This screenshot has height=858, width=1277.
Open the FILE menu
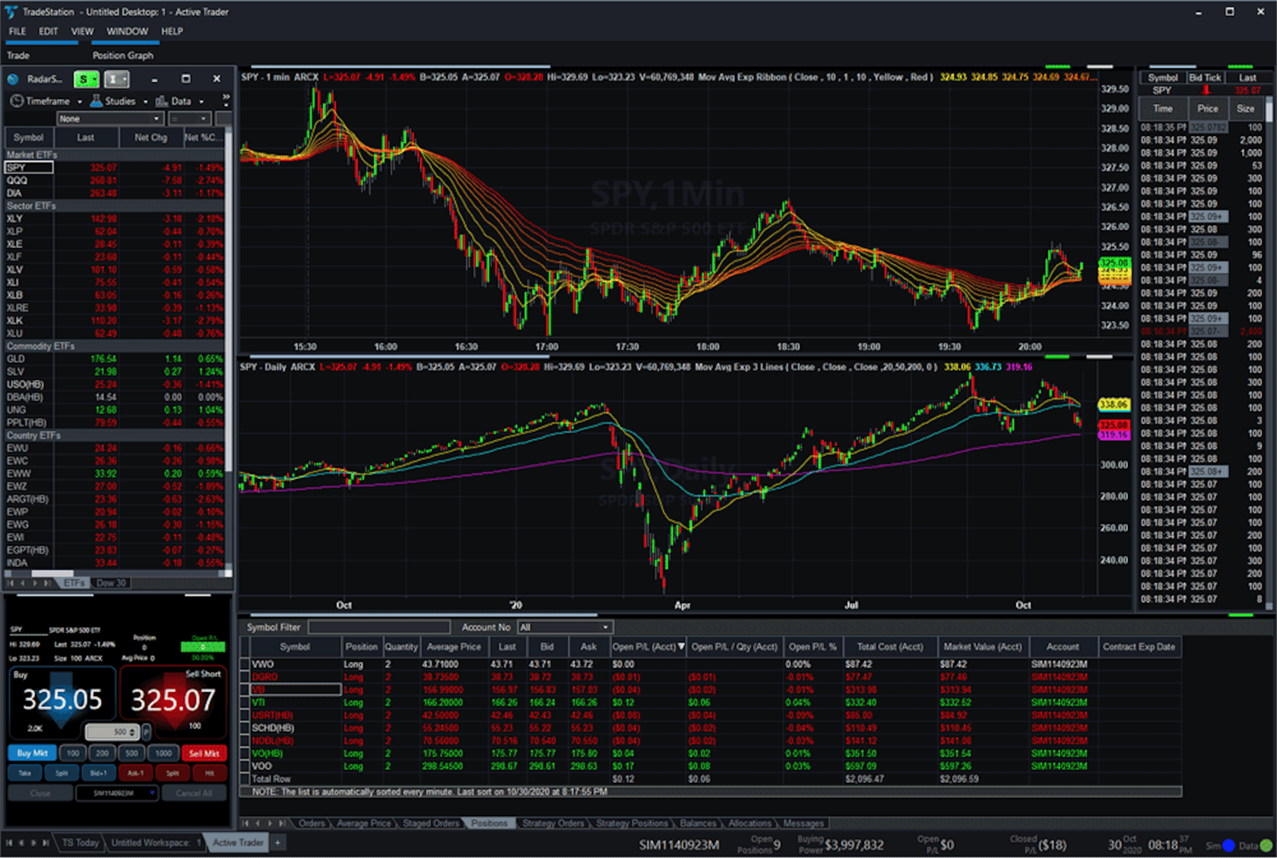[17, 31]
